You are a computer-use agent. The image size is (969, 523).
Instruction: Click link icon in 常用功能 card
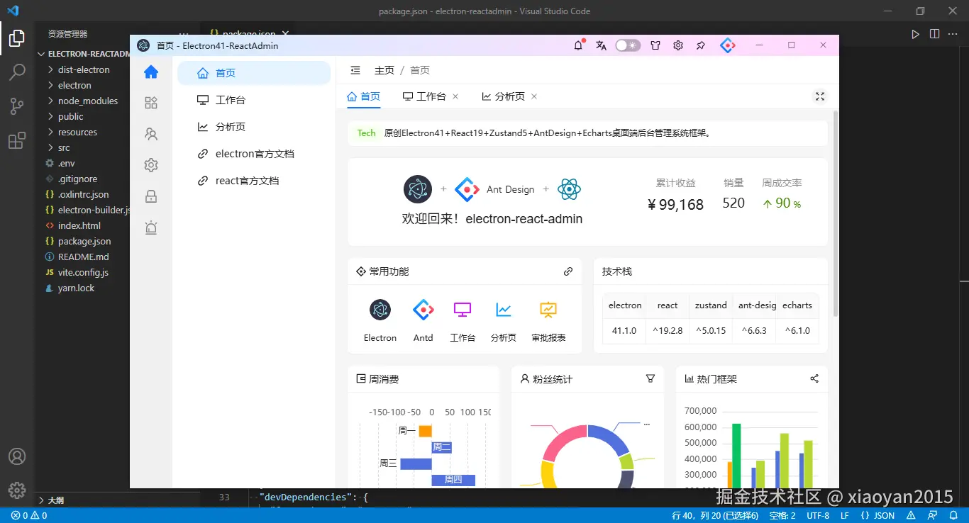click(x=568, y=271)
